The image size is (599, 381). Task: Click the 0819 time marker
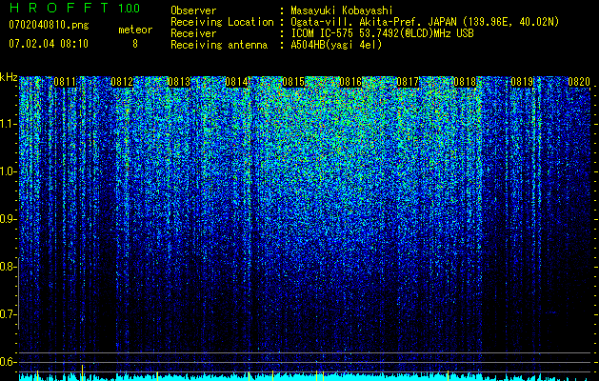pyautogui.click(x=522, y=82)
